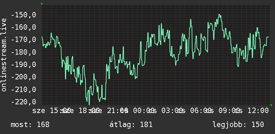Image resolution: width=275 pixels, height=134 pixels.
Task: Select the sze 15:00 time label
Action: [51, 111]
